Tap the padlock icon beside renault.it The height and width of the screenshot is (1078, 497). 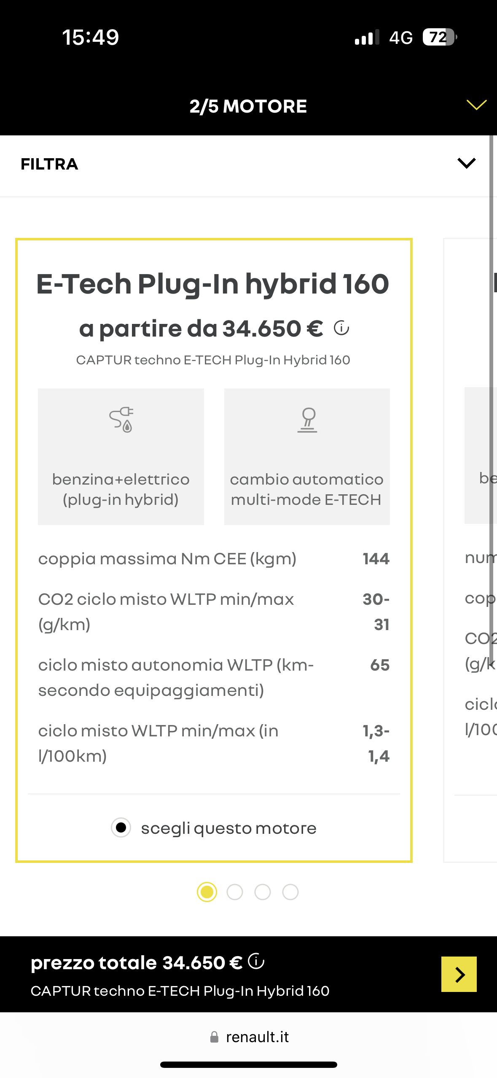(214, 1037)
